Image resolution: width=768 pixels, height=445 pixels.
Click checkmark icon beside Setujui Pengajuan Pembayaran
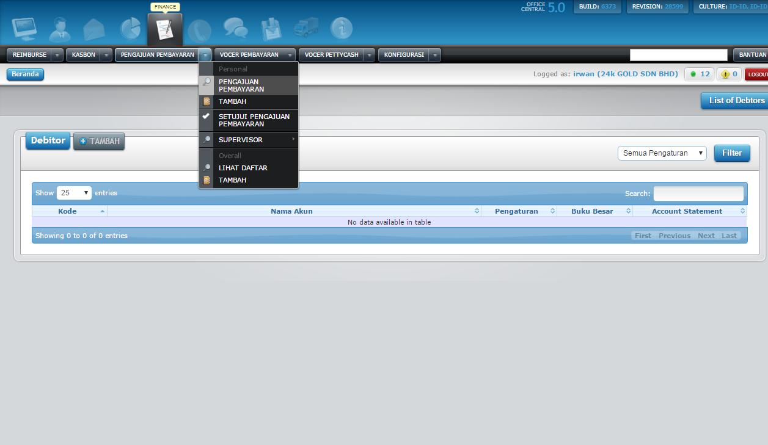tap(207, 116)
